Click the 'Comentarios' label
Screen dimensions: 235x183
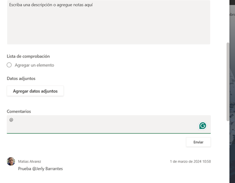pos(19,111)
